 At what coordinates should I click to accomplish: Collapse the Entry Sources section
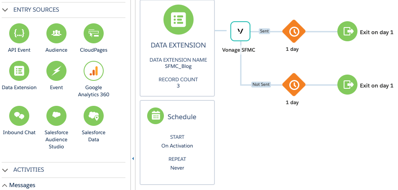[x=5, y=10]
